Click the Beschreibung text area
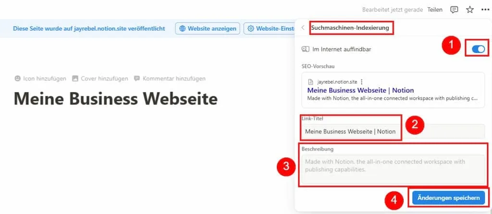The width and height of the screenshot is (492, 214). point(393,169)
